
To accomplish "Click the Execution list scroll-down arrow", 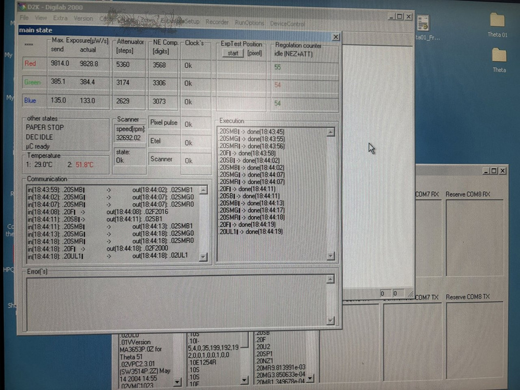I will pyautogui.click(x=330, y=255).
